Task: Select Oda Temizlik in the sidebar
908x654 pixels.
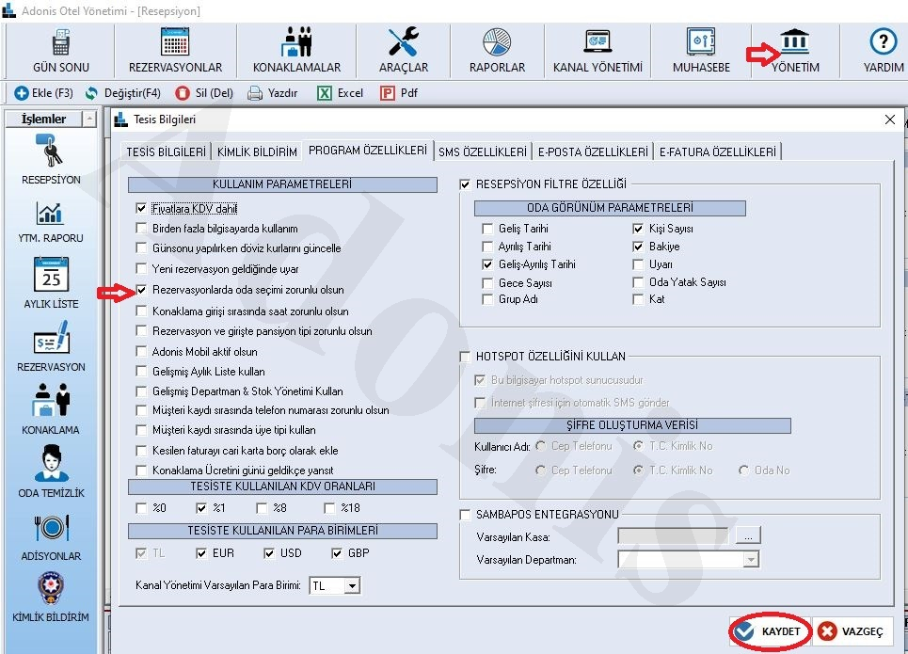Action: (x=51, y=465)
